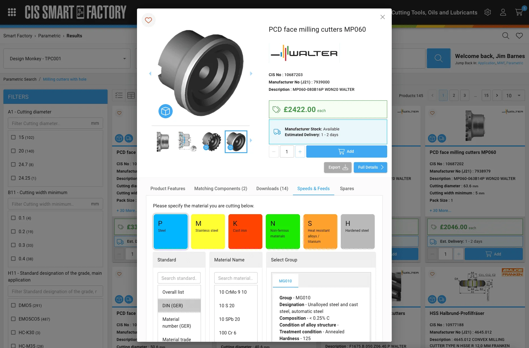
Task: Choose 10 CrMo 9 10 material
Action: (236, 292)
